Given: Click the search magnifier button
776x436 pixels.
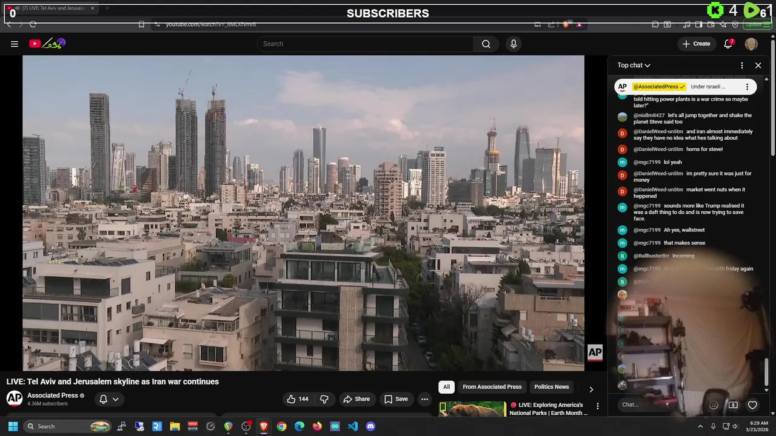Looking at the screenshot, I should pyautogui.click(x=486, y=44).
